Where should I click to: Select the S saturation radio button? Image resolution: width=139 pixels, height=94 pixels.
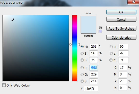point(82,53)
